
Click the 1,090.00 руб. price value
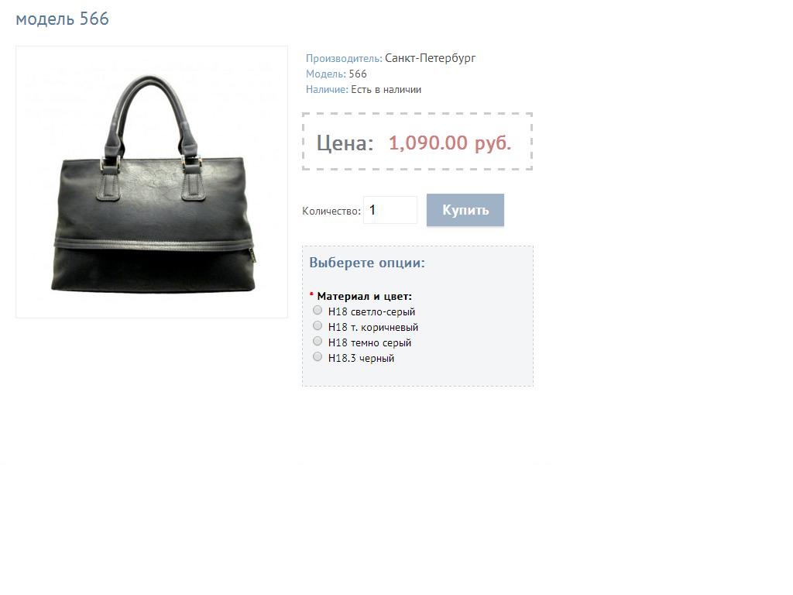click(450, 143)
